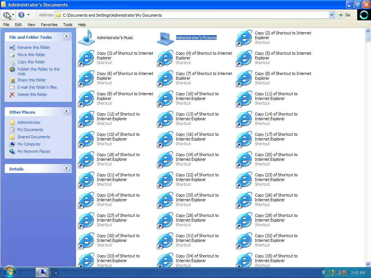Collapse the Other Places panel

[x=67, y=111]
